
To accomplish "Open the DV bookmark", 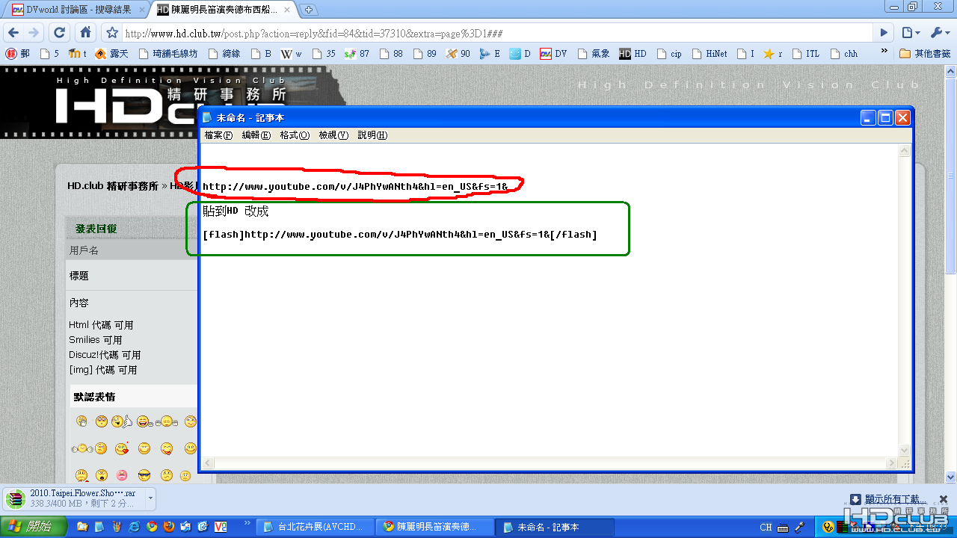I will pyautogui.click(x=554, y=54).
